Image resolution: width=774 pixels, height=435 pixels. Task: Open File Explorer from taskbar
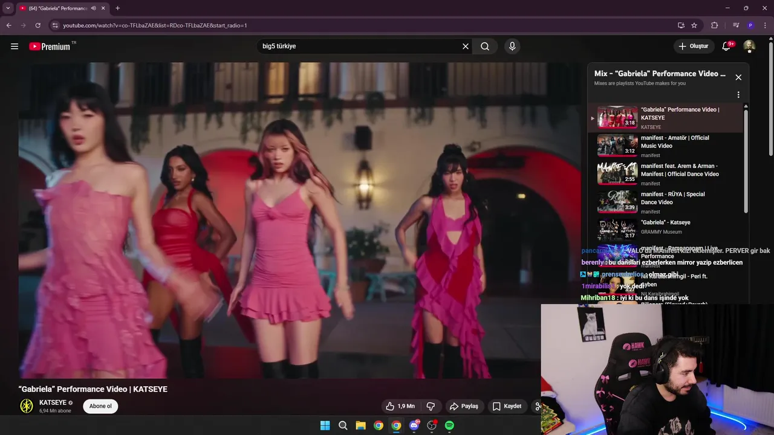(x=360, y=425)
